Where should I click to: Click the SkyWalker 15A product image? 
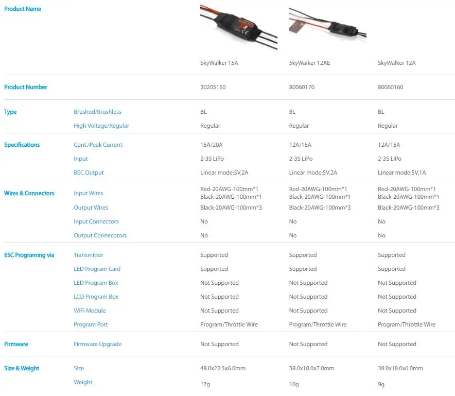pyautogui.click(x=238, y=27)
